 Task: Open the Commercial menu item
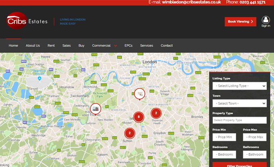pyautogui.click(x=101, y=45)
